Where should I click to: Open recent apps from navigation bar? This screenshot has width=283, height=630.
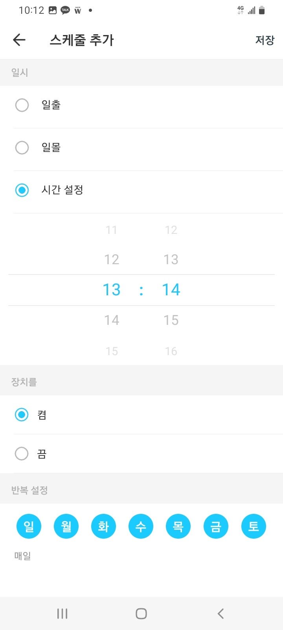click(62, 613)
